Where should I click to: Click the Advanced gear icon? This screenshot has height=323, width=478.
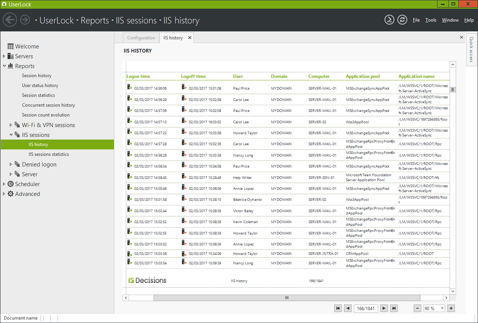click(11, 194)
